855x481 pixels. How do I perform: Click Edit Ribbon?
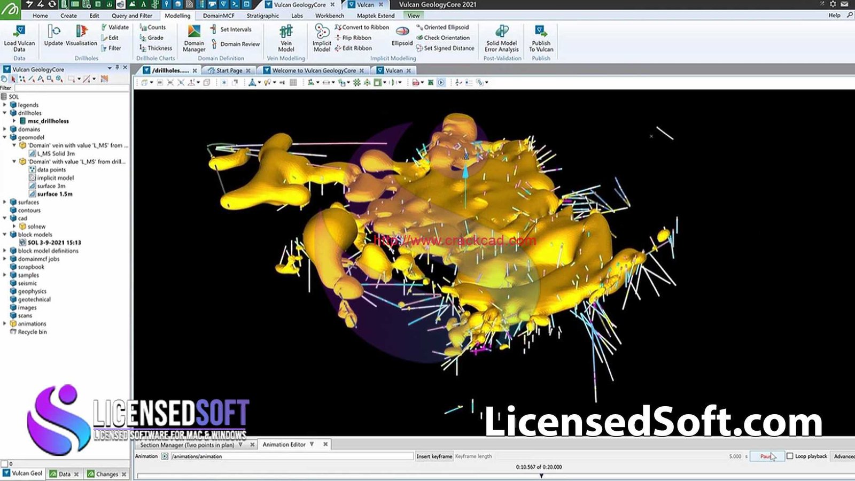pyautogui.click(x=353, y=48)
